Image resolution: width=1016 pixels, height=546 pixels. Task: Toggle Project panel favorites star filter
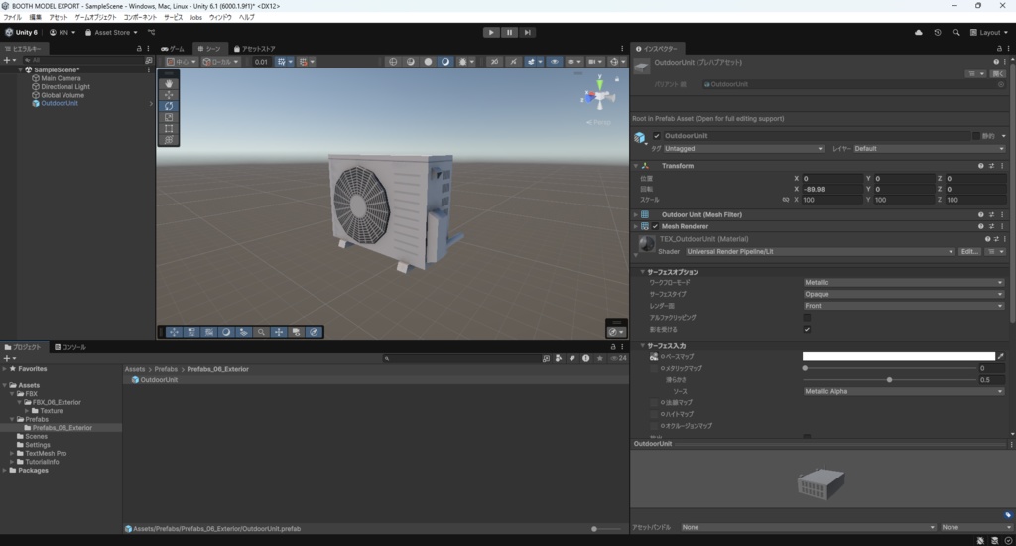(600, 358)
